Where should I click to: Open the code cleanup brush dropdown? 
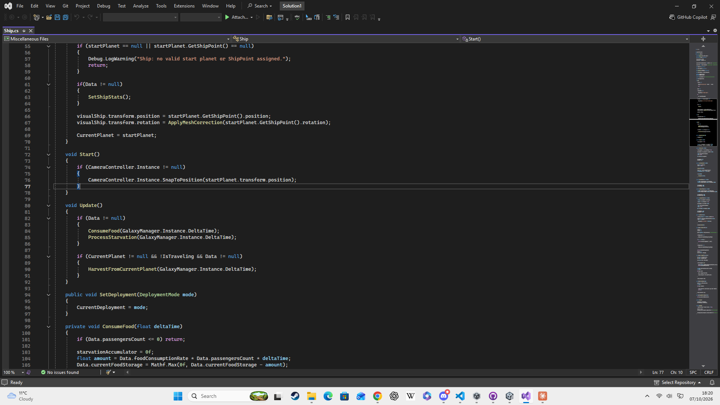(111, 372)
